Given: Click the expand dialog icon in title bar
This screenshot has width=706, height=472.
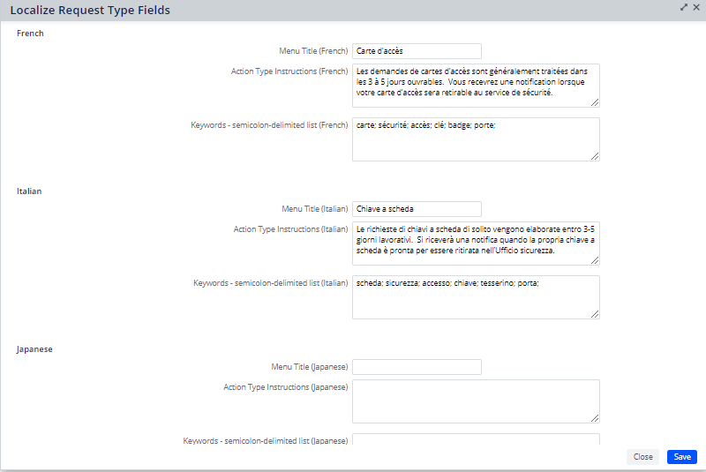Looking at the screenshot, I should [x=684, y=7].
